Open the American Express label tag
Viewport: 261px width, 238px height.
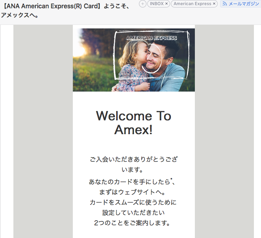pos(193,4)
